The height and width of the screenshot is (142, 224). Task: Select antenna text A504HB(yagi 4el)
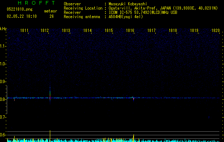coord(126,17)
